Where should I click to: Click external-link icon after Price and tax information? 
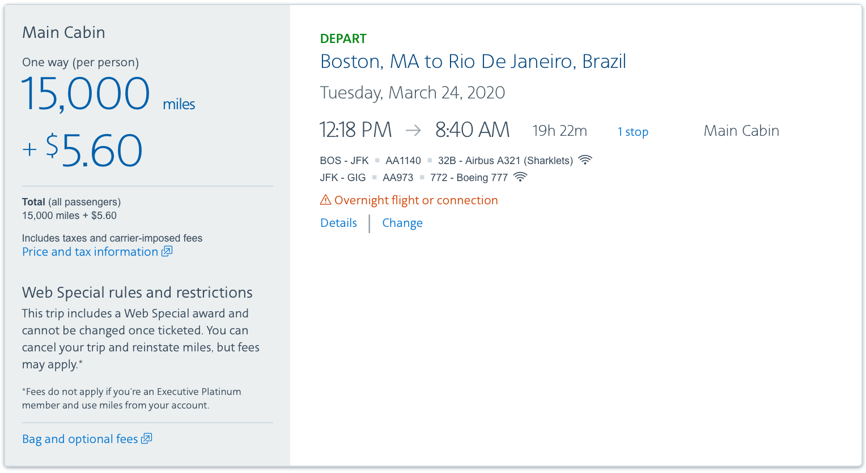167,251
